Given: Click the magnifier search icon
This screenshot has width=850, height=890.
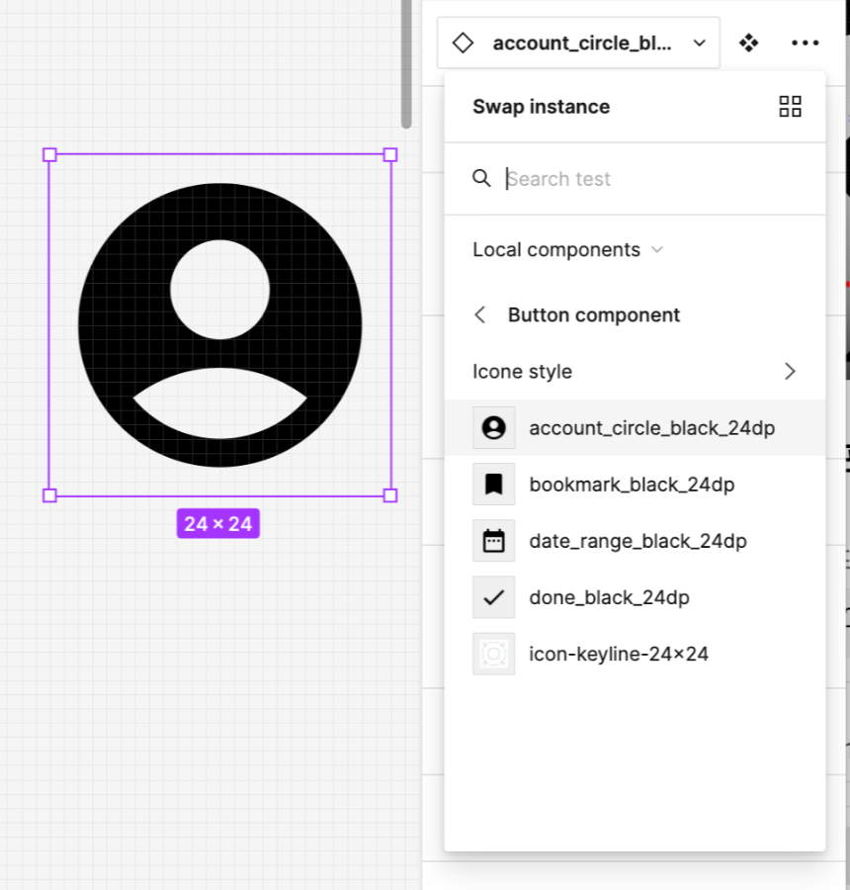Looking at the screenshot, I should pos(481,178).
